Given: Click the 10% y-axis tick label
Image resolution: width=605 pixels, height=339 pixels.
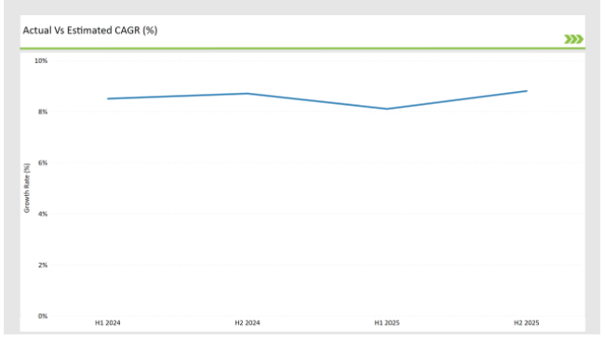Looking at the screenshot, I should [41, 61].
